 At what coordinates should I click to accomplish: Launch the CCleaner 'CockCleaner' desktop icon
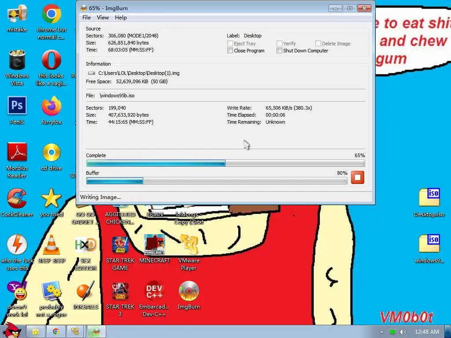click(17, 198)
